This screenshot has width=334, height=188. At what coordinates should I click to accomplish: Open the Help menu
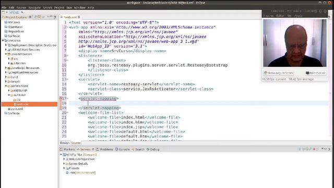click(x=91, y=7)
